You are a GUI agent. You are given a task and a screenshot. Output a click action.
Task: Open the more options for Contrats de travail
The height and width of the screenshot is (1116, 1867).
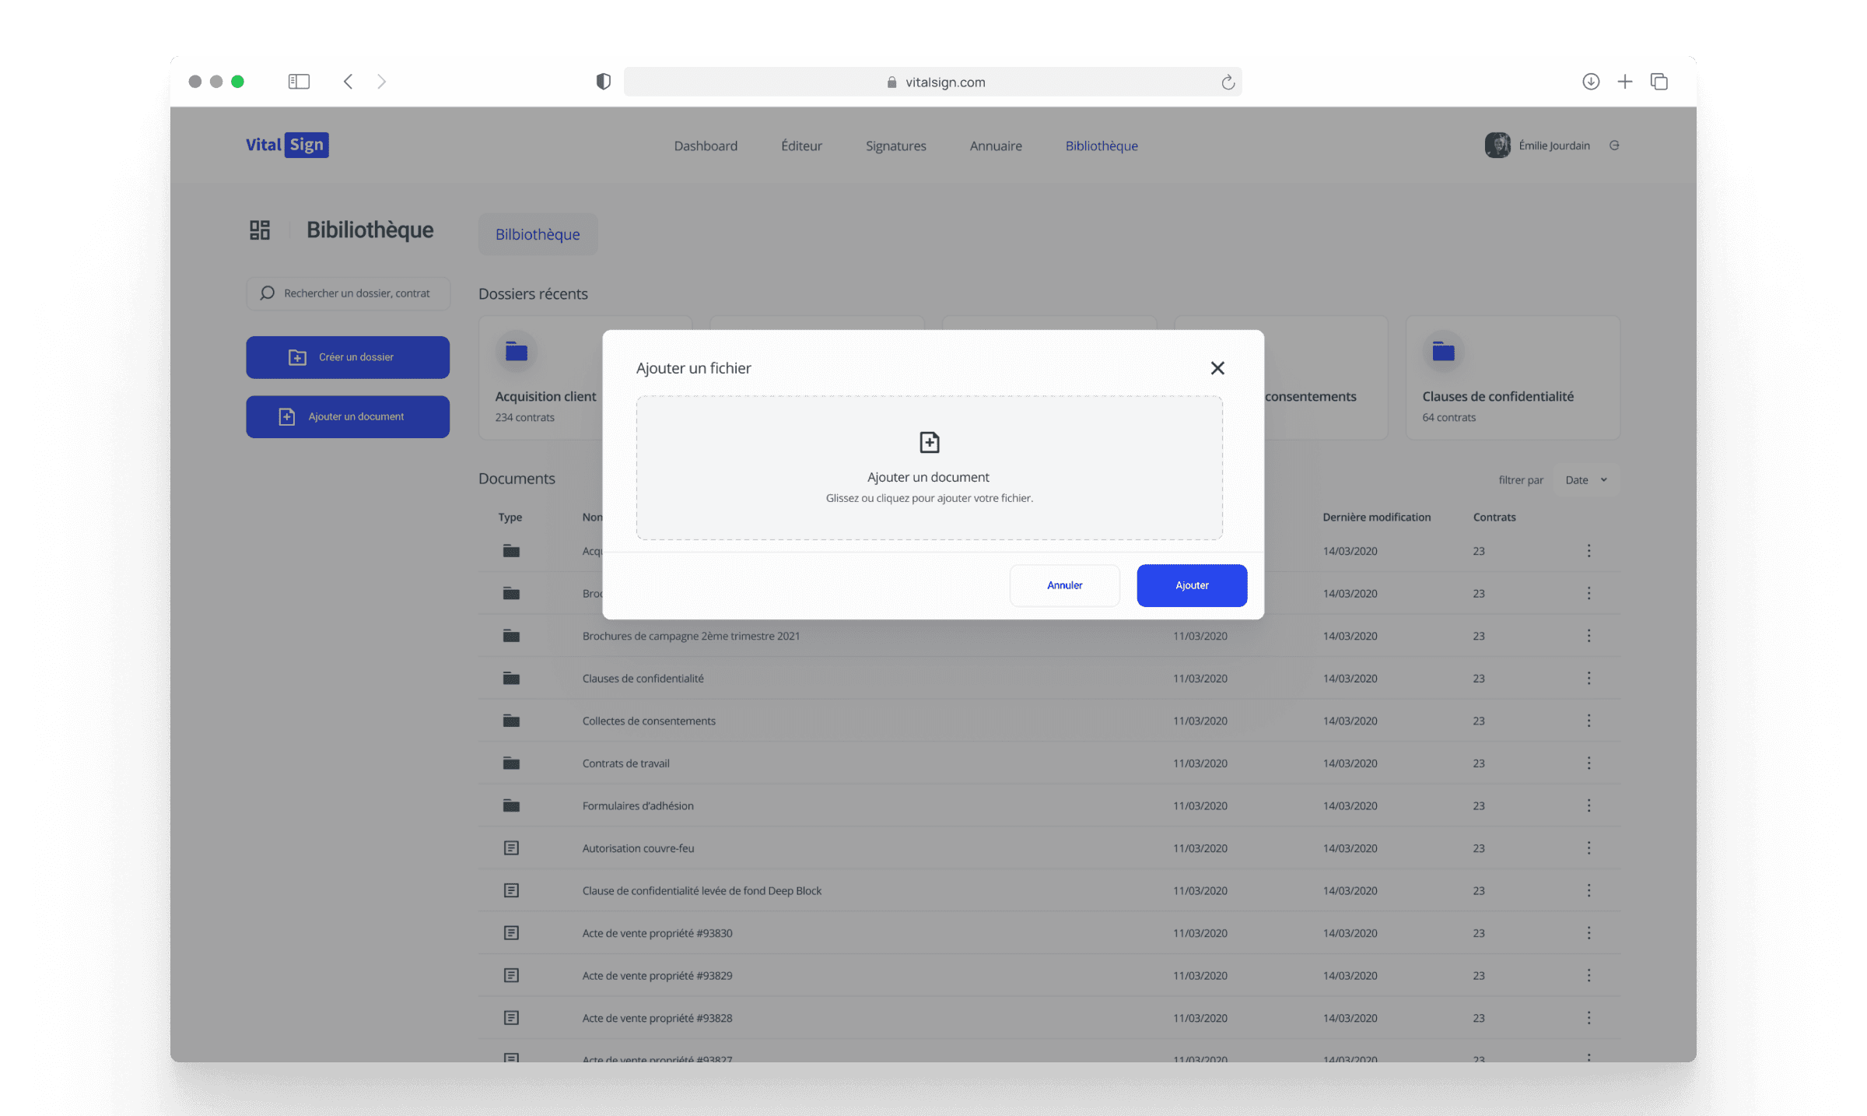pyautogui.click(x=1589, y=763)
